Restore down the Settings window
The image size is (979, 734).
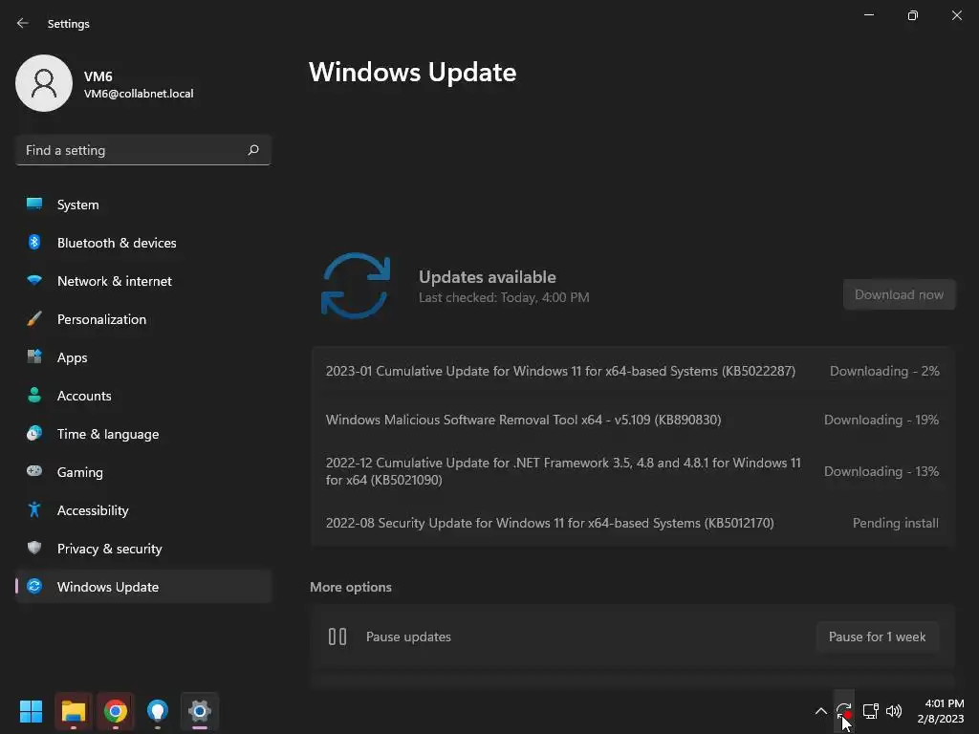[x=912, y=15]
